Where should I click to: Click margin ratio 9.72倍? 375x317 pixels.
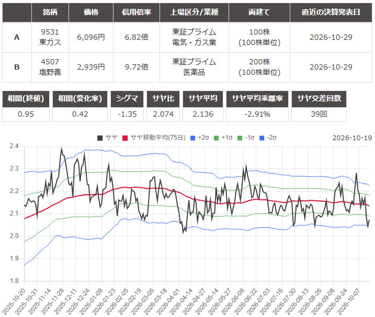(137, 67)
